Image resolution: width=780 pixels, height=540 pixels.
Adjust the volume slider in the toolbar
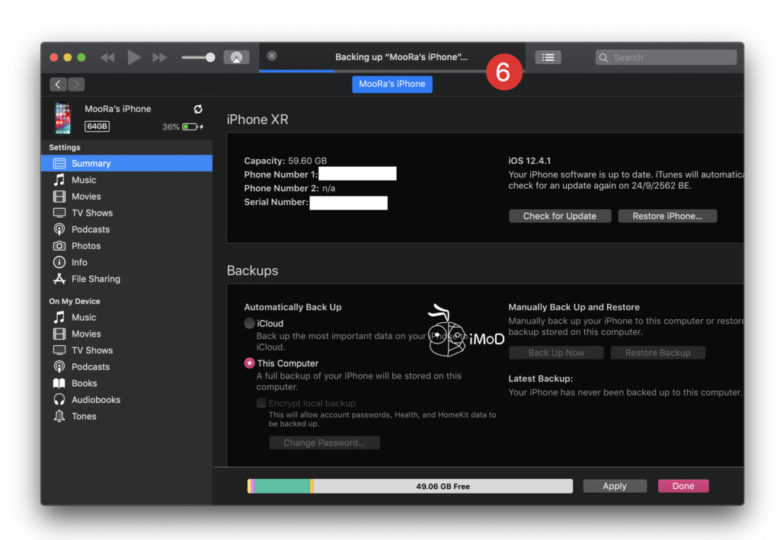click(x=198, y=56)
